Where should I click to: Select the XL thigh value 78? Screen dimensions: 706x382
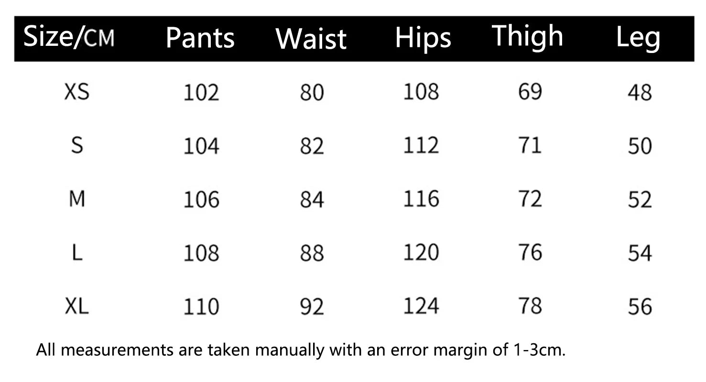[530, 305]
